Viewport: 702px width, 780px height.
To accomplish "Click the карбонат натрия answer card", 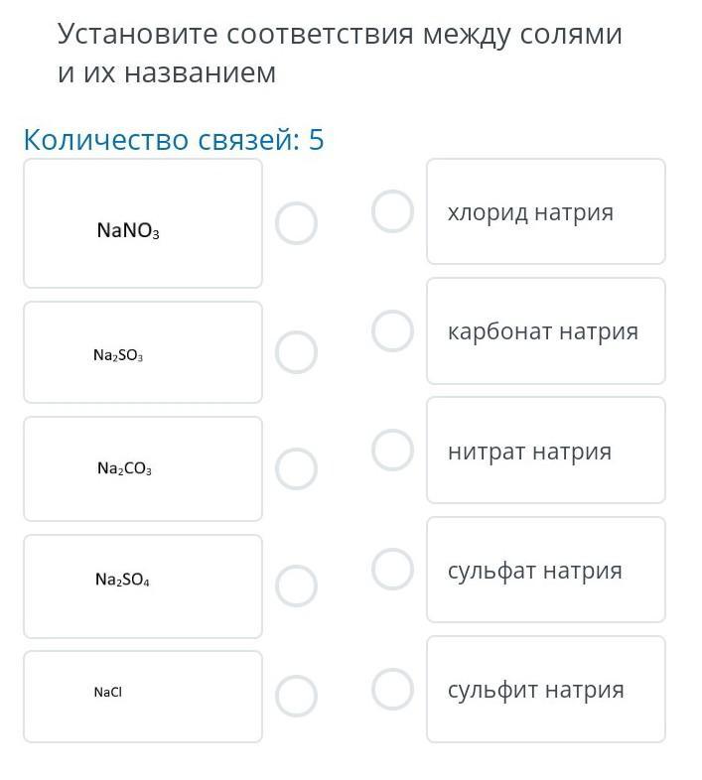I will (x=546, y=330).
